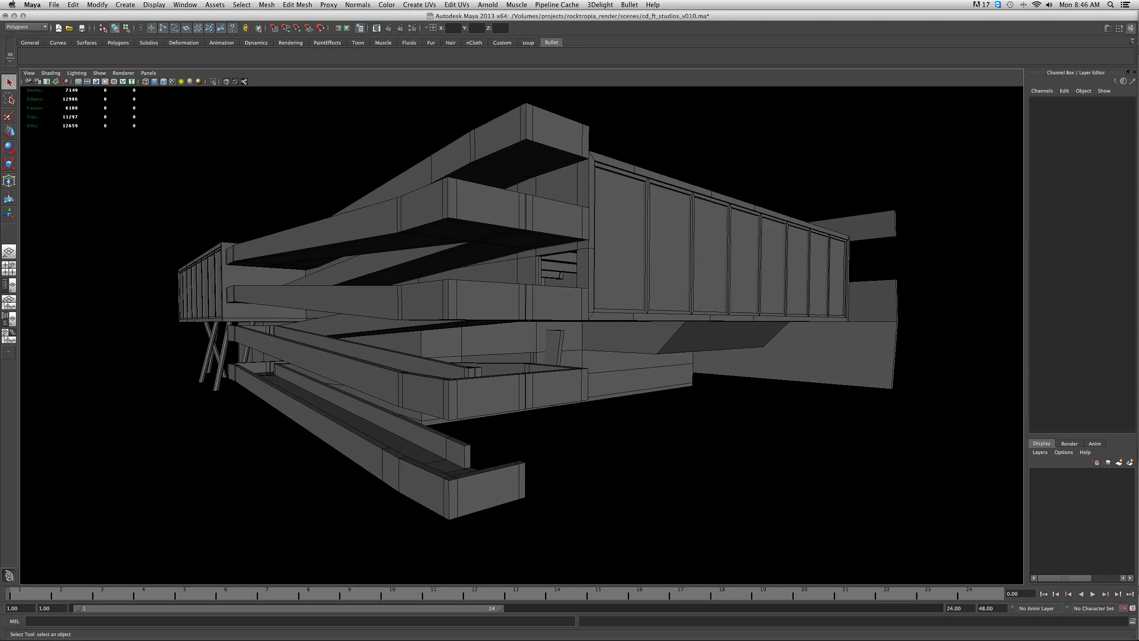
Task: Choose the Lasso Select tool
Action: pos(9,99)
